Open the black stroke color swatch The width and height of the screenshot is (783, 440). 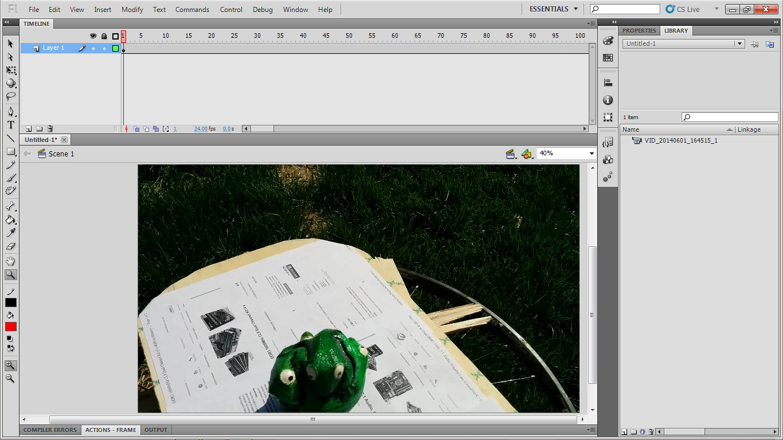(x=11, y=302)
